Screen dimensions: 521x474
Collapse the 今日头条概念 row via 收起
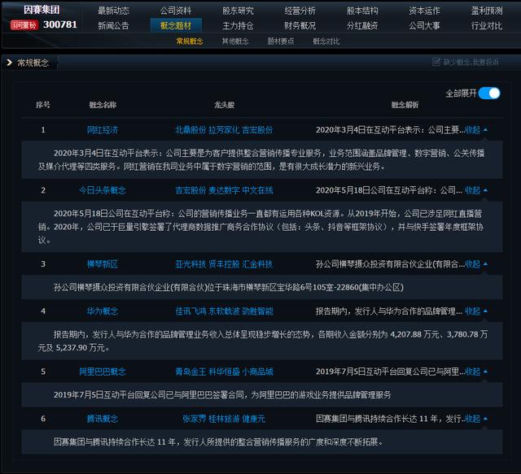point(475,190)
